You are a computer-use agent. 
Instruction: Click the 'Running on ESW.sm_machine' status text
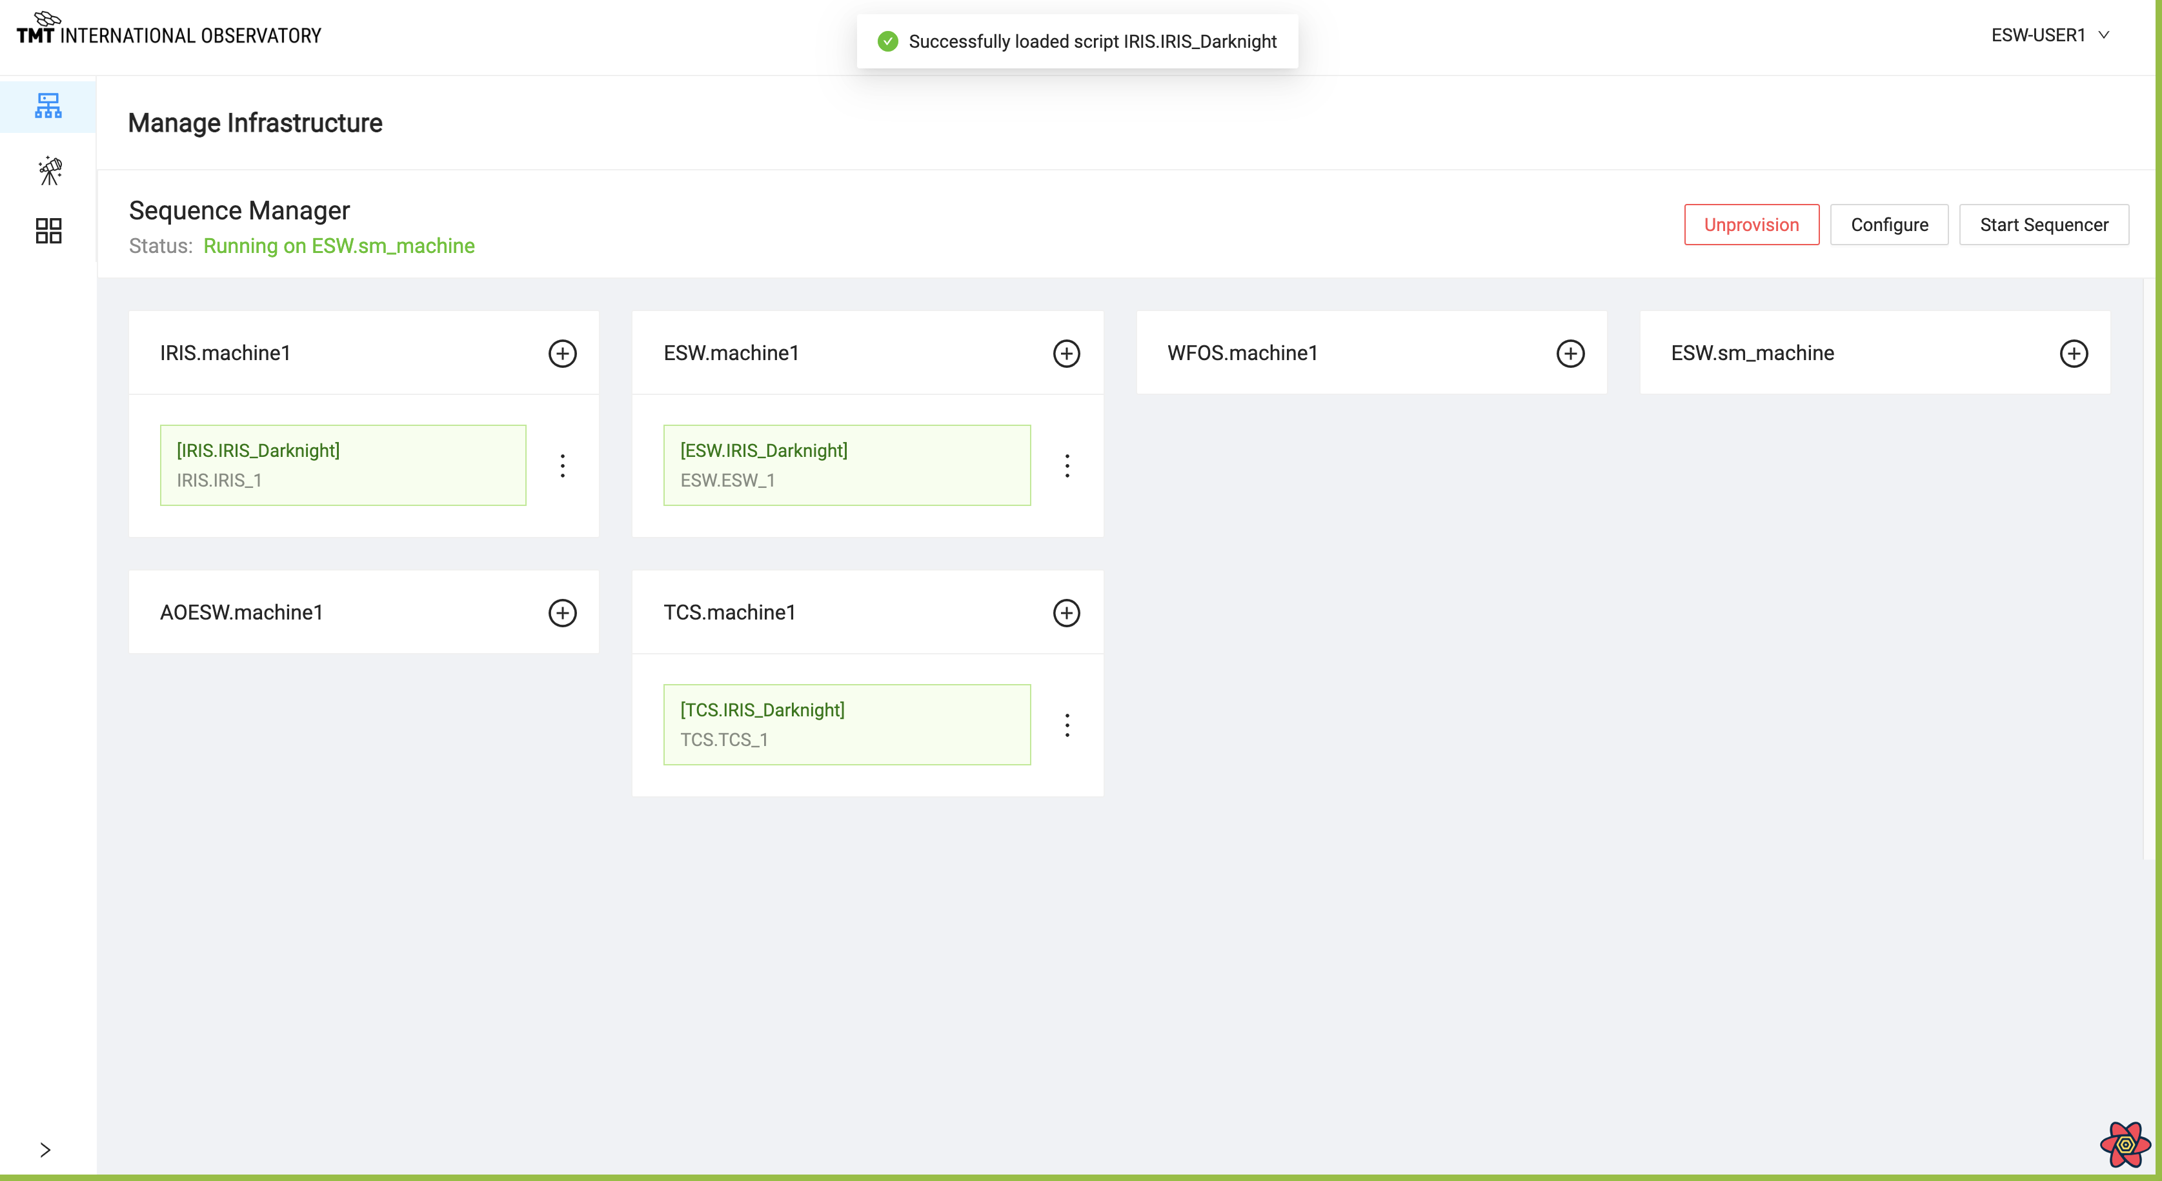click(x=338, y=246)
